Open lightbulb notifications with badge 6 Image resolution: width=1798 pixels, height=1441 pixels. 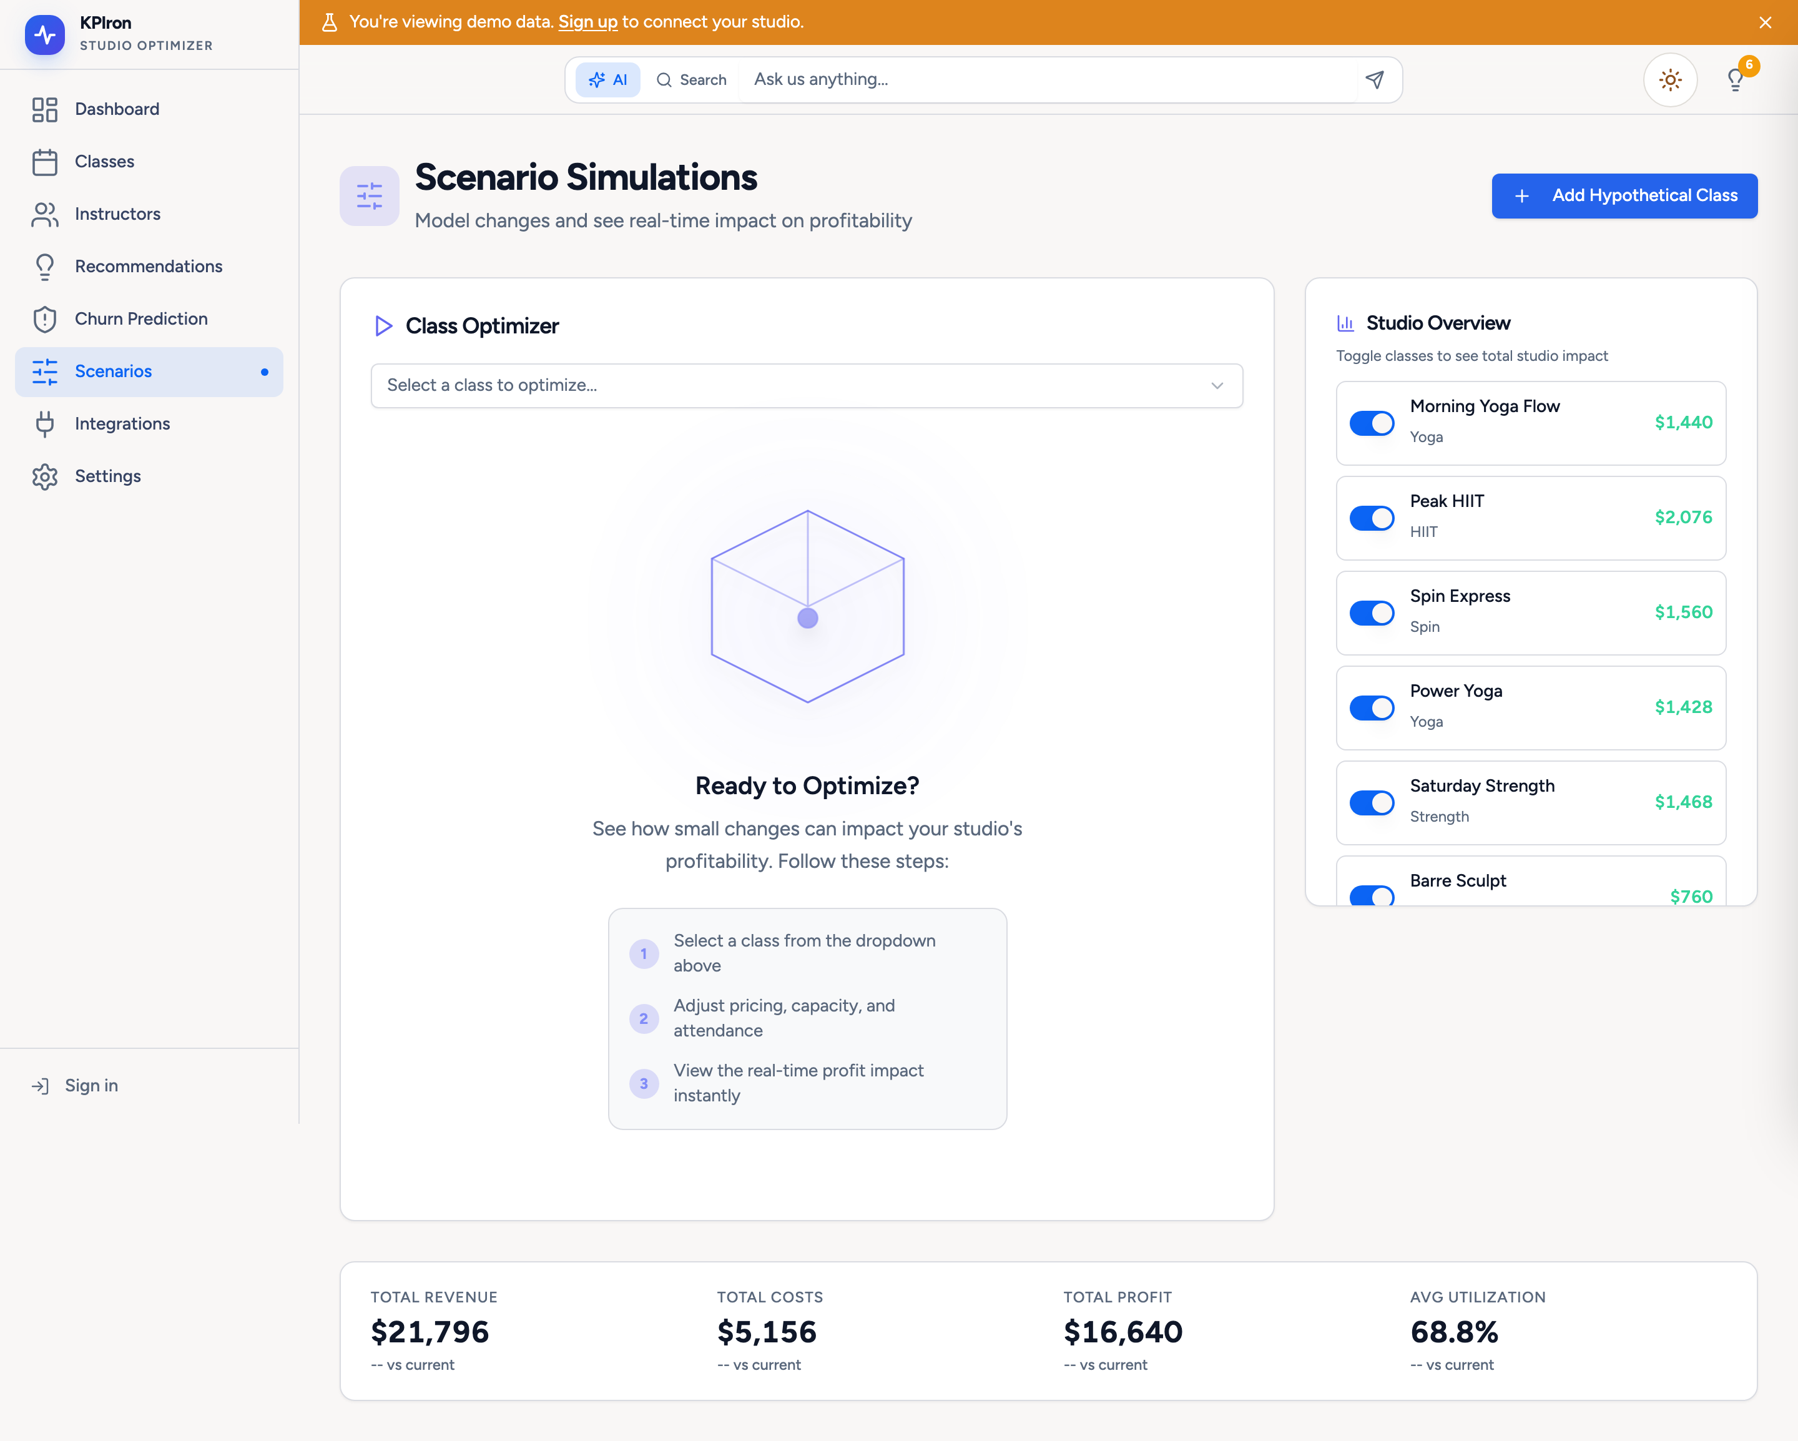coord(1737,79)
